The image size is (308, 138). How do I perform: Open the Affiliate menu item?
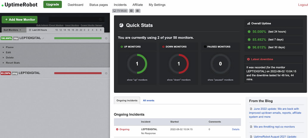click(138, 5)
